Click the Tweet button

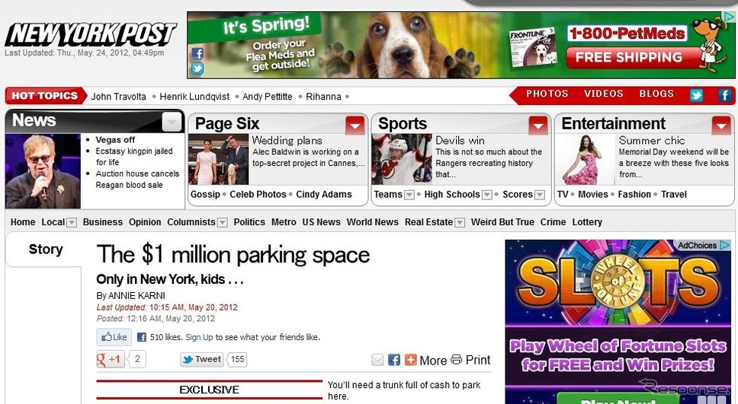pyautogui.click(x=202, y=359)
